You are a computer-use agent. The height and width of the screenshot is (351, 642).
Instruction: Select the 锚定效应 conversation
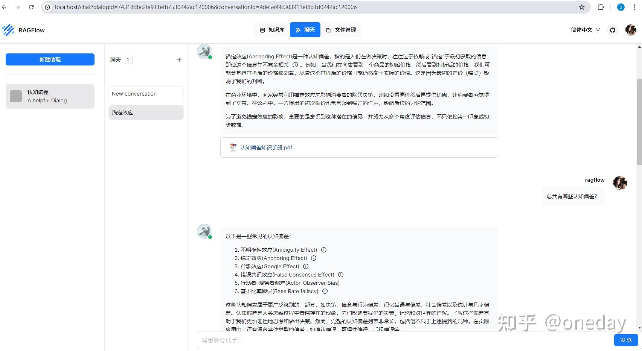click(x=146, y=112)
